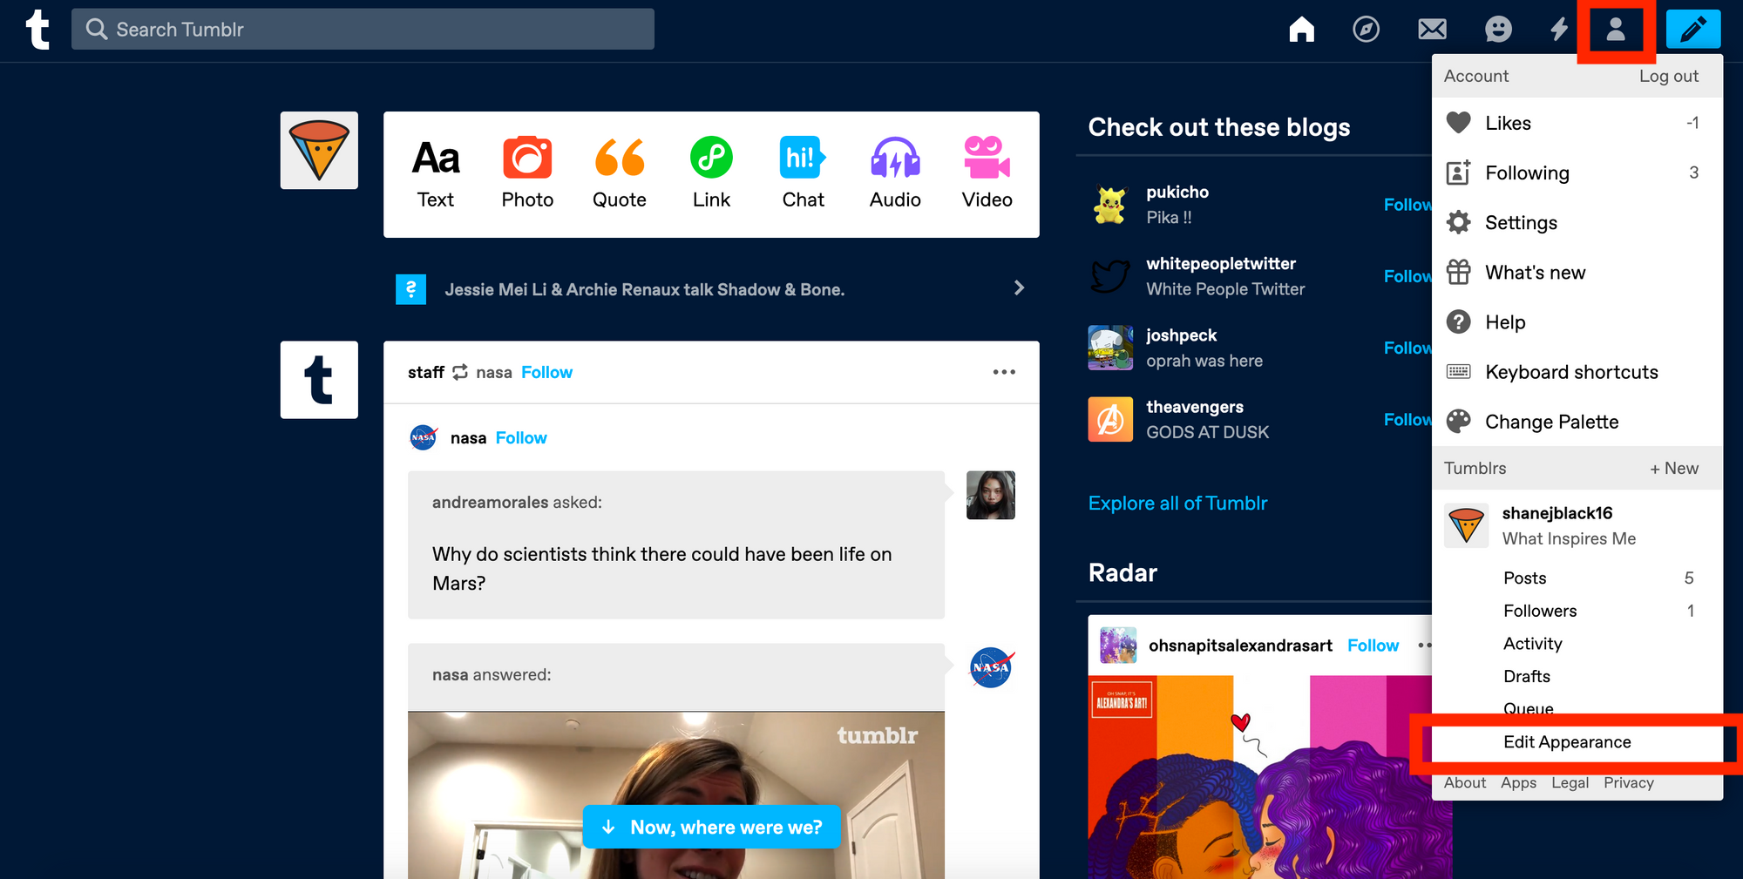Expand the Shadow & Bone announcement chevron
This screenshot has height=879, width=1743.
(1019, 288)
